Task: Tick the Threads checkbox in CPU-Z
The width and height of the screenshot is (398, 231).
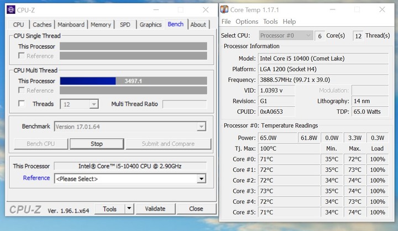Action: click(22, 103)
